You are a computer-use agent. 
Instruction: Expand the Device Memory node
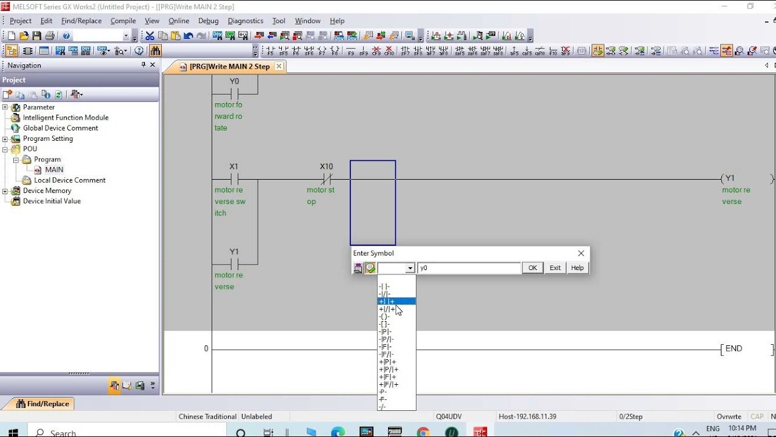pos(5,191)
